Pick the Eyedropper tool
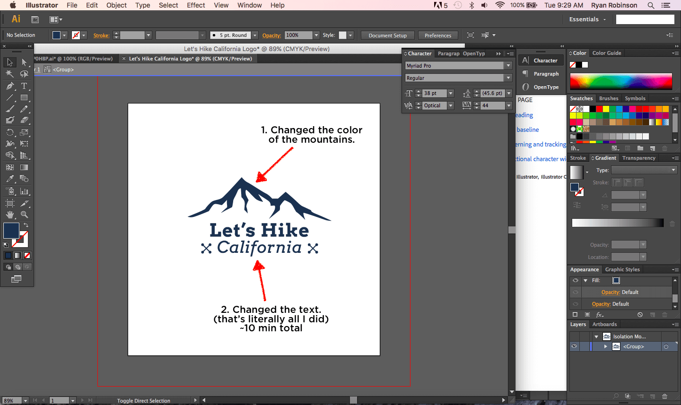The width and height of the screenshot is (681, 405). [9, 179]
